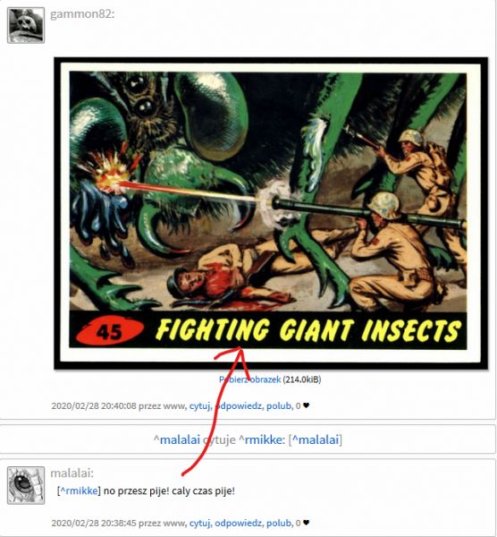Click odpowiedz on gammon82's post
This screenshot has width=497, height=537.
239,405
